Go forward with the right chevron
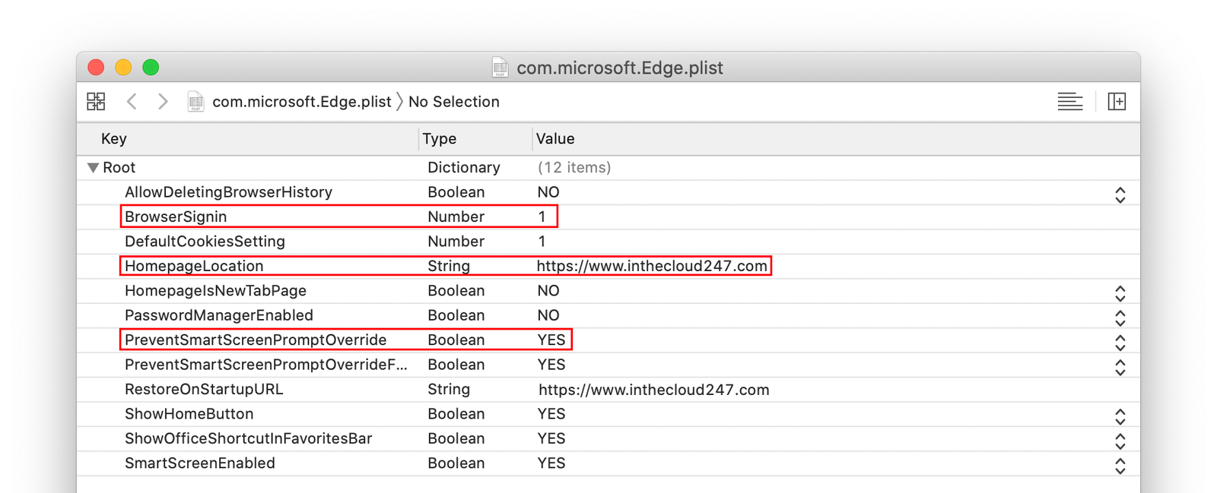The width and height of the screenshot is (1217, 493). coord(162,101)
